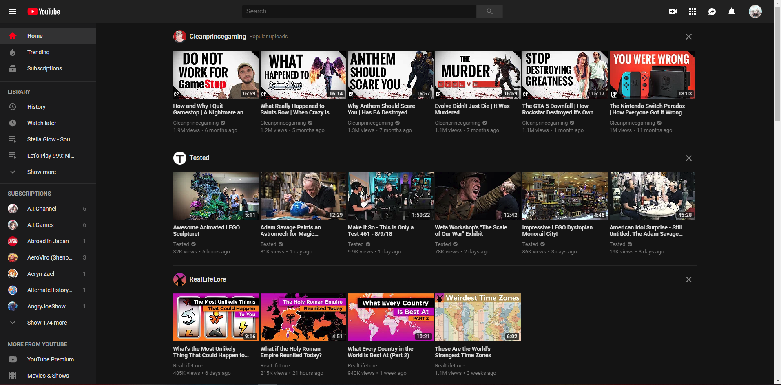Viewport: 781px width, 385px height.
Task: Open the Let's Play 999 playlist
Action: pyautogui.click(x=48, y=156)
